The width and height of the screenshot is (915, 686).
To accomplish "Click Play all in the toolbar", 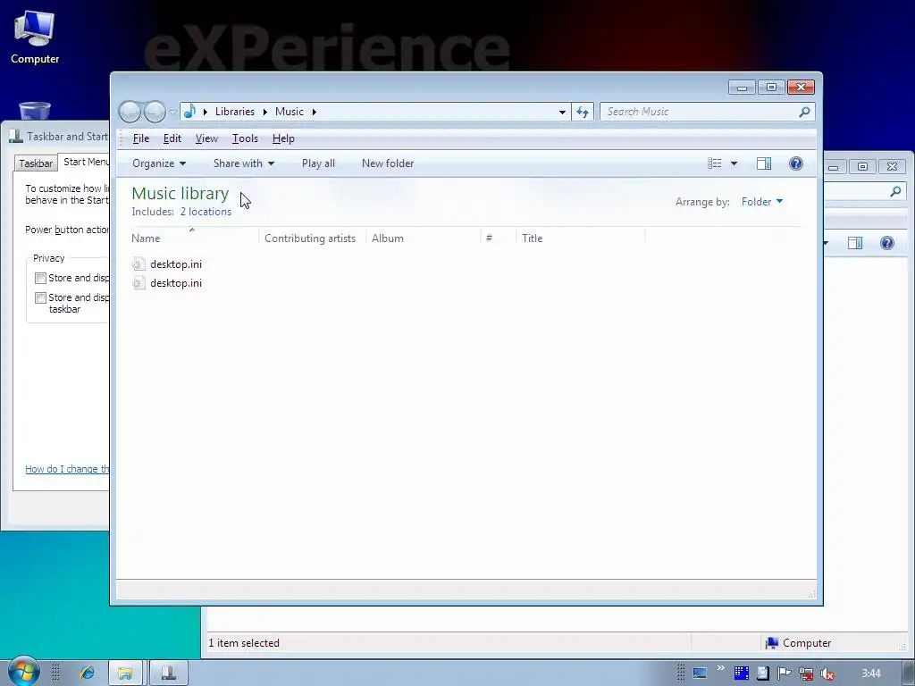I will 318,163.
